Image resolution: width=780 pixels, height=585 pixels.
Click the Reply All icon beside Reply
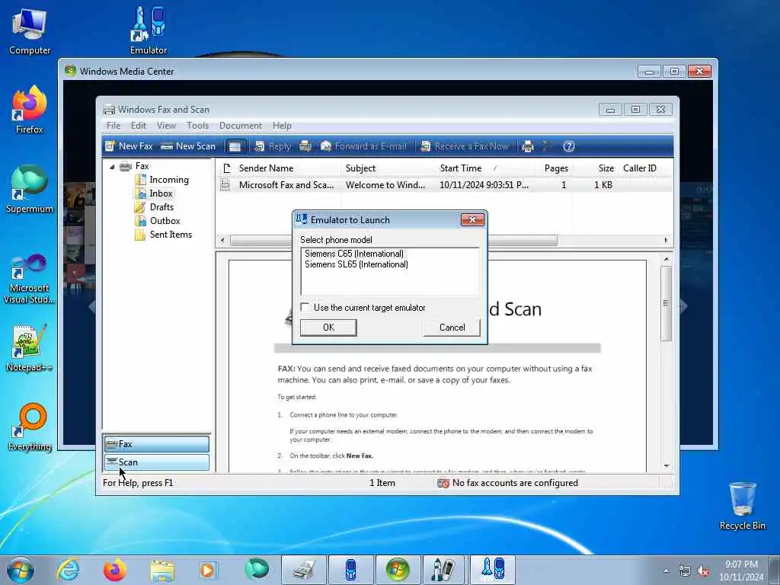point(305,146)
